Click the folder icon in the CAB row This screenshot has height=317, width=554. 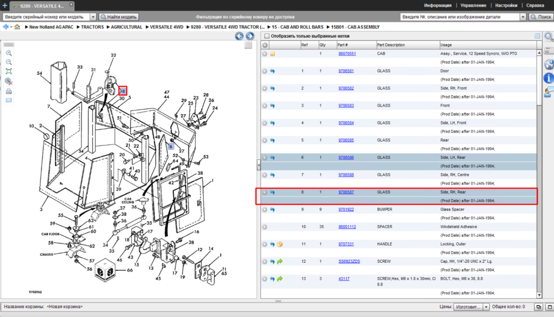pos(273,54)
